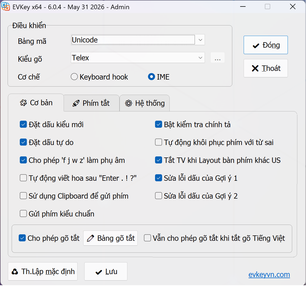The width and height of the screenshot is (306, 286).
Task: Open the Kiểu gõ Telex combo box
Action: tap(138, 58)
